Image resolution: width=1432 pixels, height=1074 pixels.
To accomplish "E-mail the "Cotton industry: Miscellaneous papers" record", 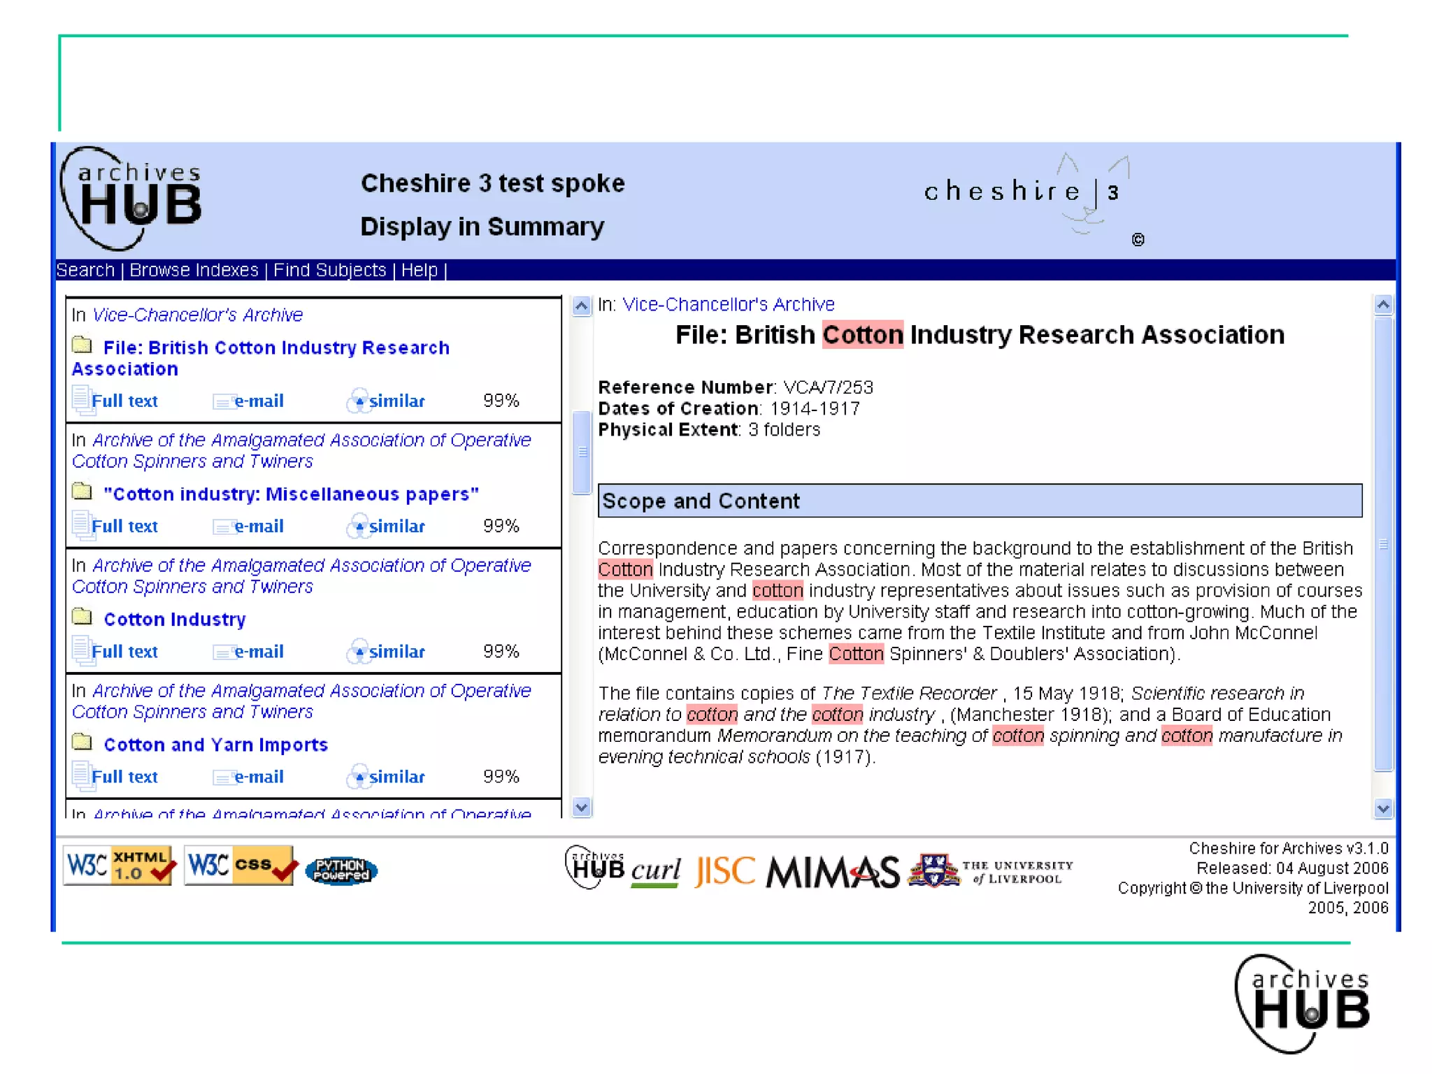I will (258, 527).
